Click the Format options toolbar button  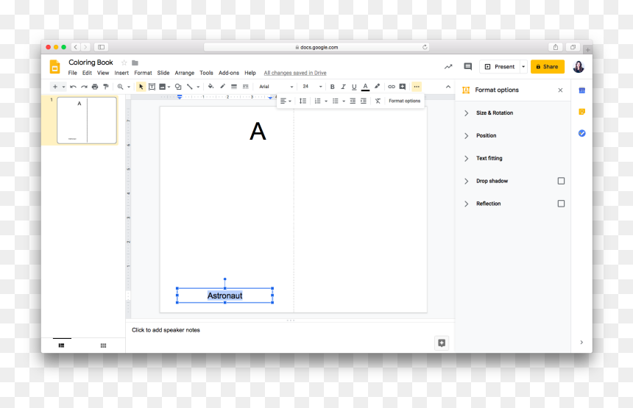[x=405, y=101]
